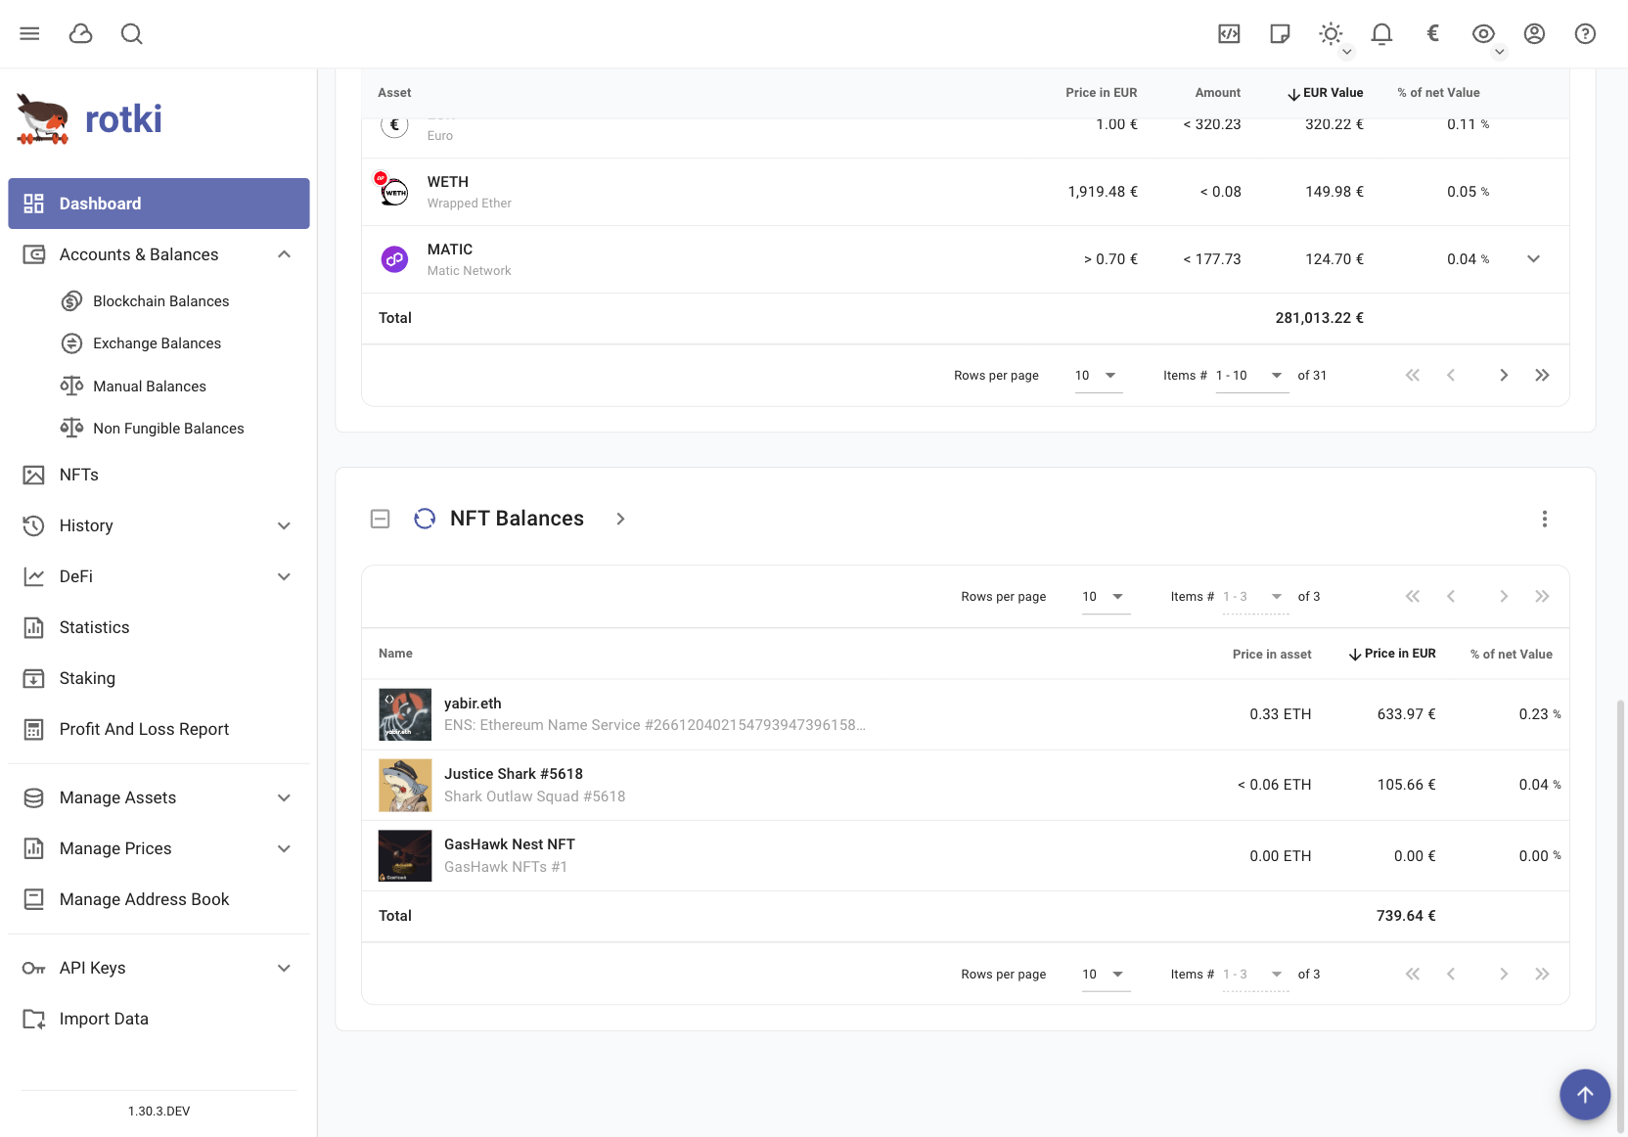
Task: Expand Manage Assets section
Action: tap(158, 797)
